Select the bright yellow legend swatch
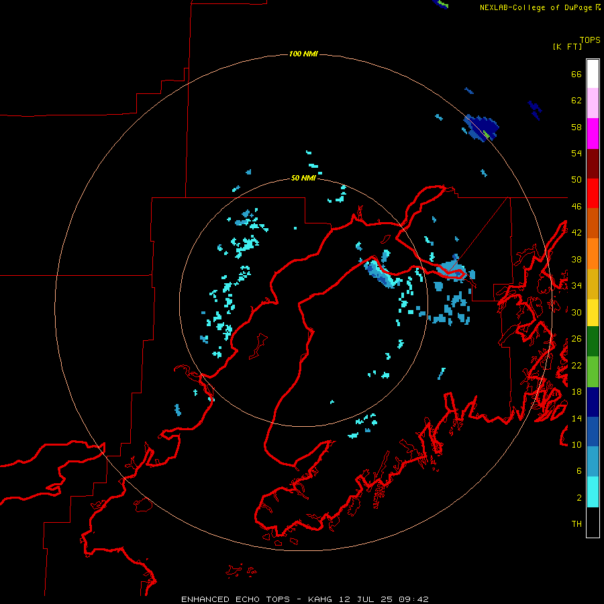The image size is (604, 604). (593, 313)
